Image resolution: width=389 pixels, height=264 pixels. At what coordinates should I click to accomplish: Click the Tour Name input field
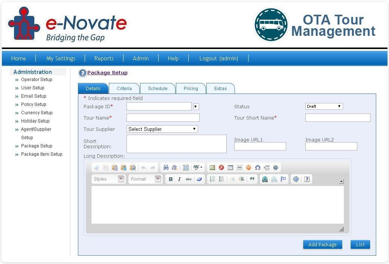pyautogui.click(x=163, y=118)
